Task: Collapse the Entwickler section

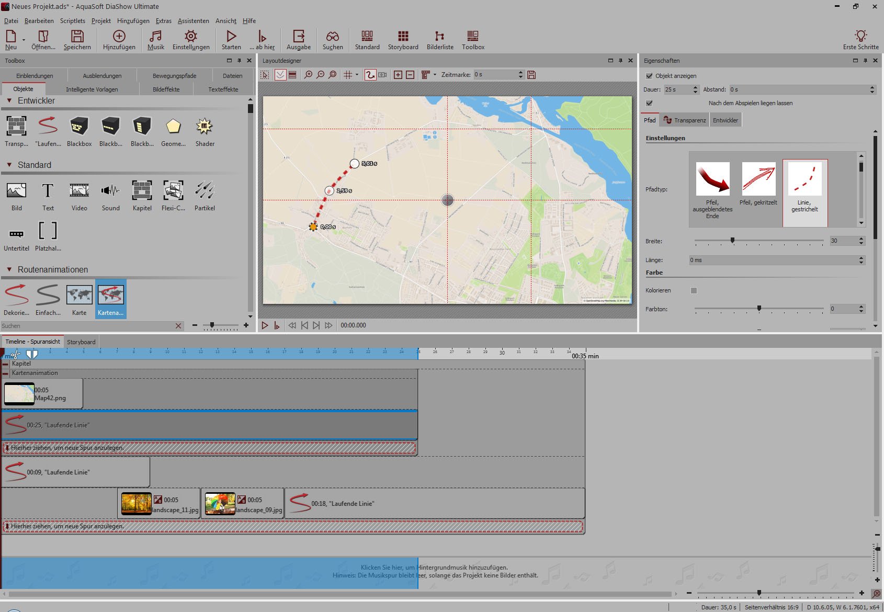Action: [x=9, y=100]
